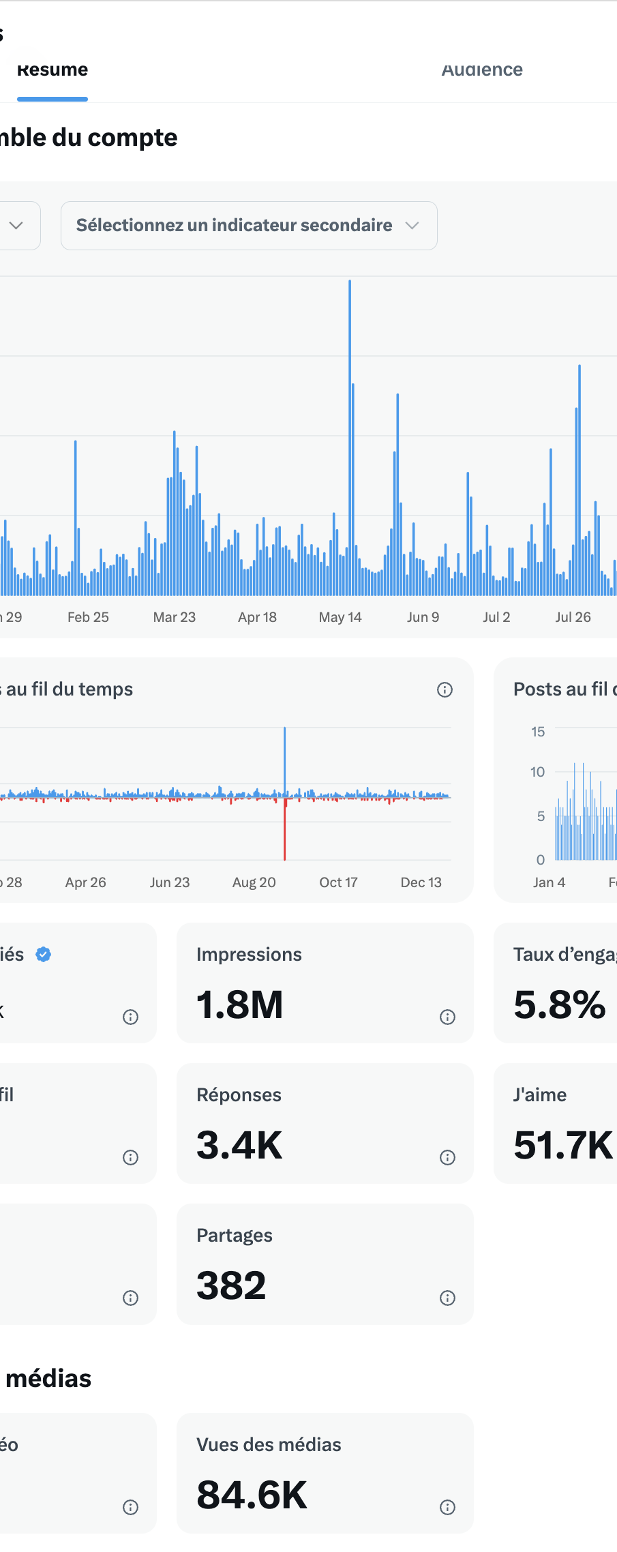617x1552 pixels.
Task: Click info icon on 'au fil du temps' chart
Action: point(445,690)
